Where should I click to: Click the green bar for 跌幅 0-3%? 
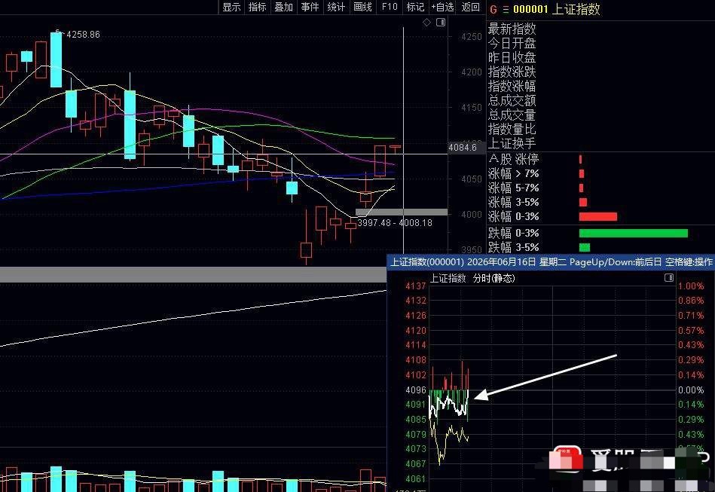[634, 234]
